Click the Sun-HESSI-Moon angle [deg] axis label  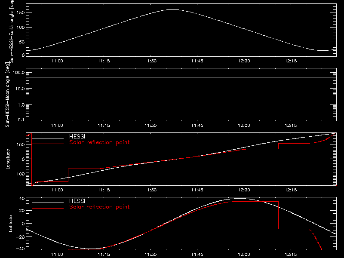(7, 95)
